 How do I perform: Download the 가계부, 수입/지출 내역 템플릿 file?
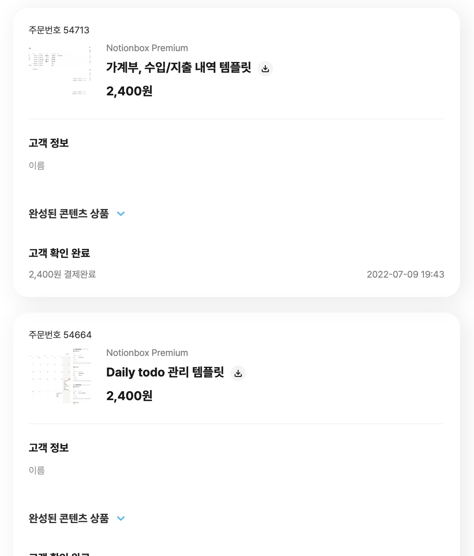point(265,69)
